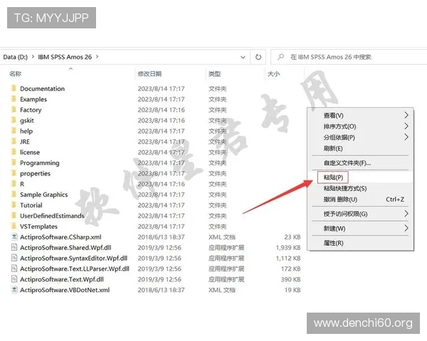Screen dimensions: 427x341
Task: Refresh the folder with the address bar button
Action: point(258,57)
